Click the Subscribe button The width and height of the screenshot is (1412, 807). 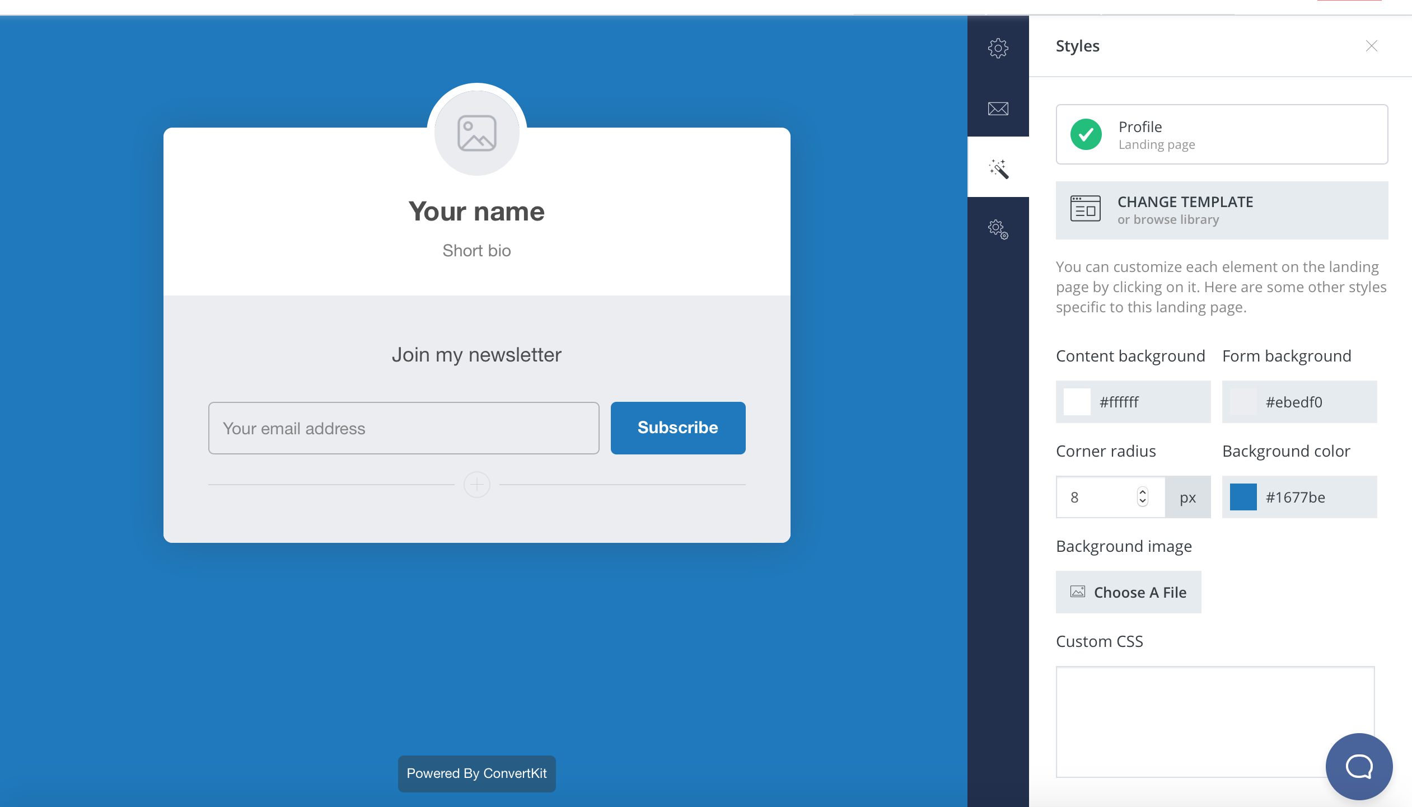[x=677, y=428]
